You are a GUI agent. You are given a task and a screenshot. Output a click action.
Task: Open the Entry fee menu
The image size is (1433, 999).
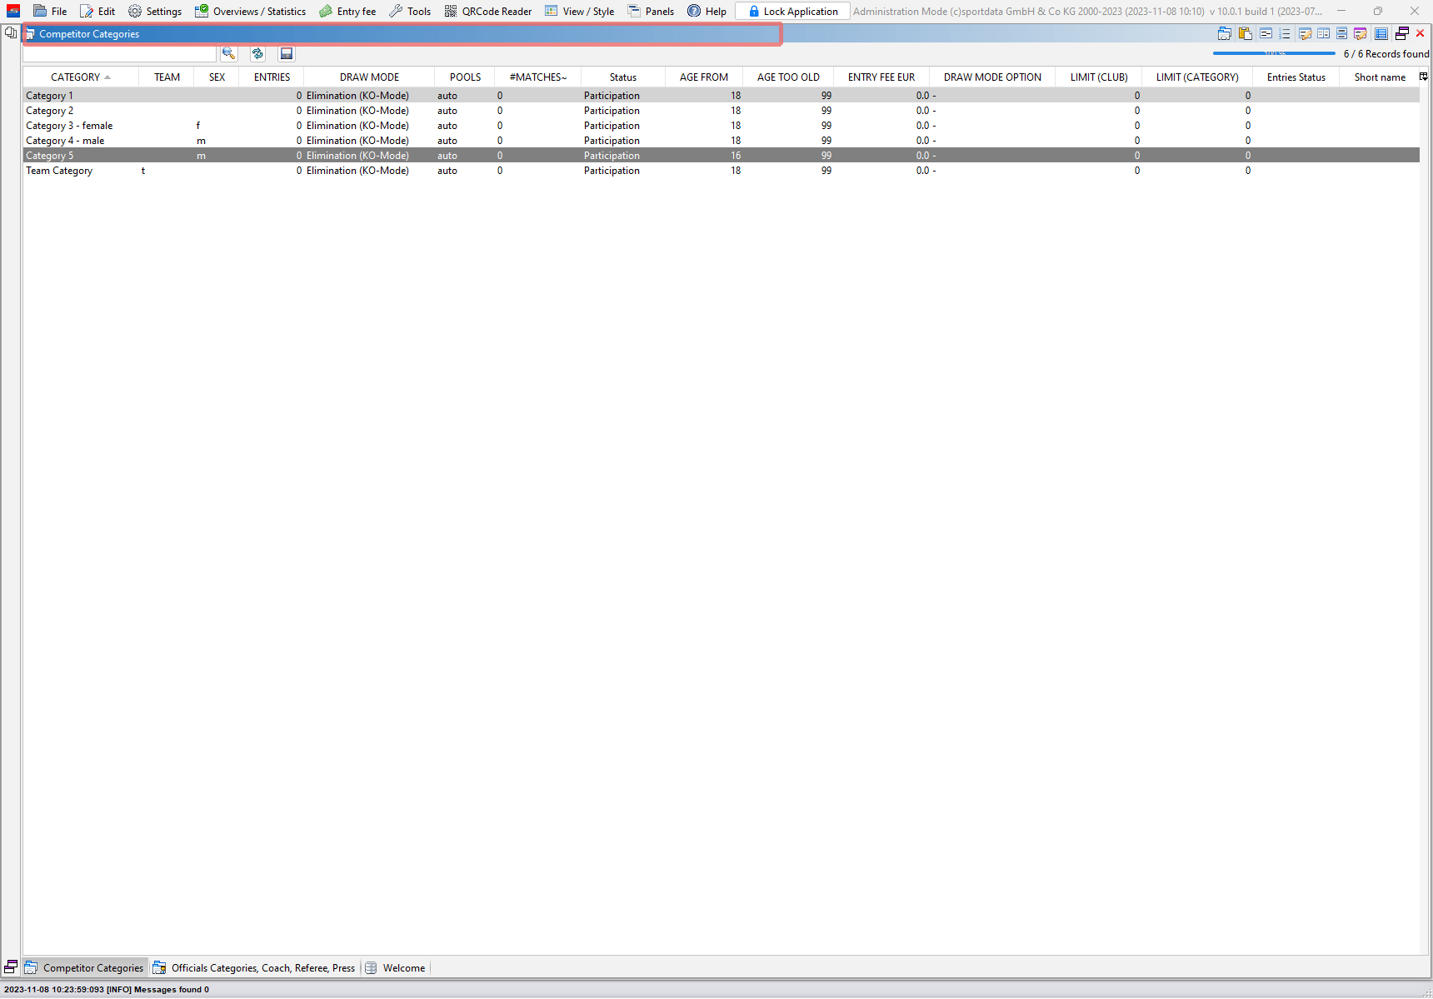pyautogui.click(x=347, y=12)
